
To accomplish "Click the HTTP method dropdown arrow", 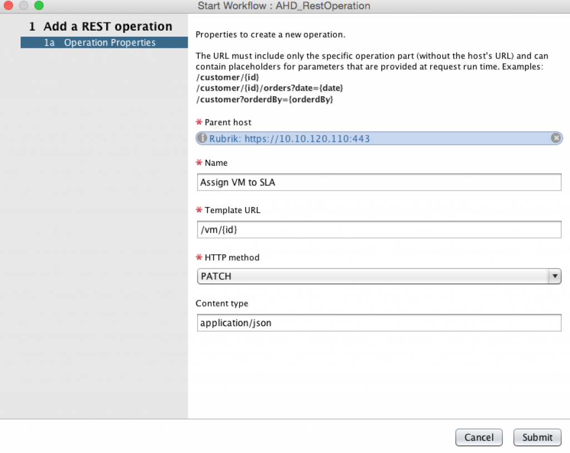I will [555, 276].
